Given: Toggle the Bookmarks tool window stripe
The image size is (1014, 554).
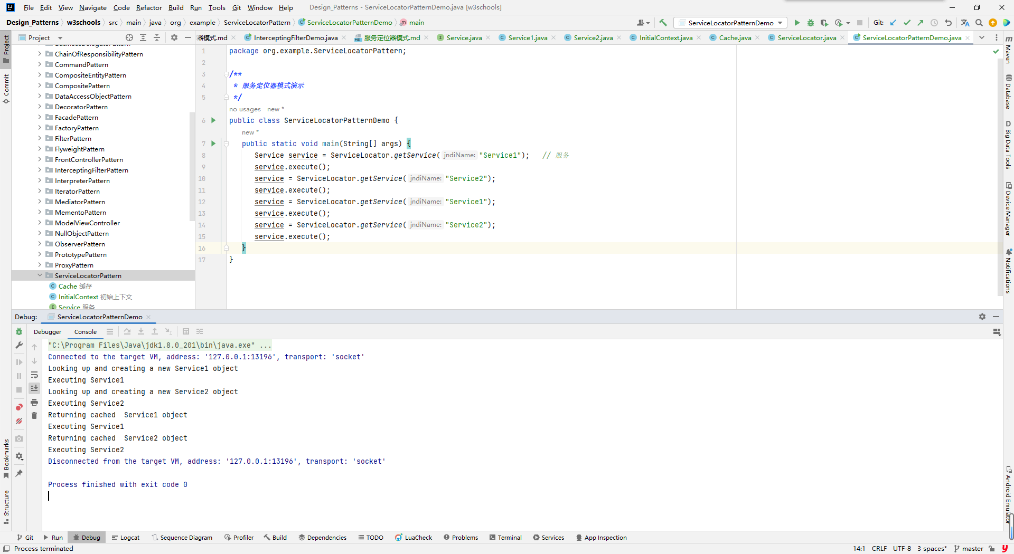Looking at the screenshot, I should point(6,459).
